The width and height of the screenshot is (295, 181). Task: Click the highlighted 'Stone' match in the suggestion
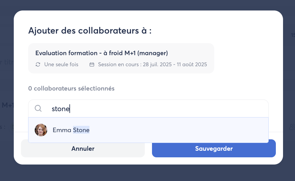coord(81,130)
